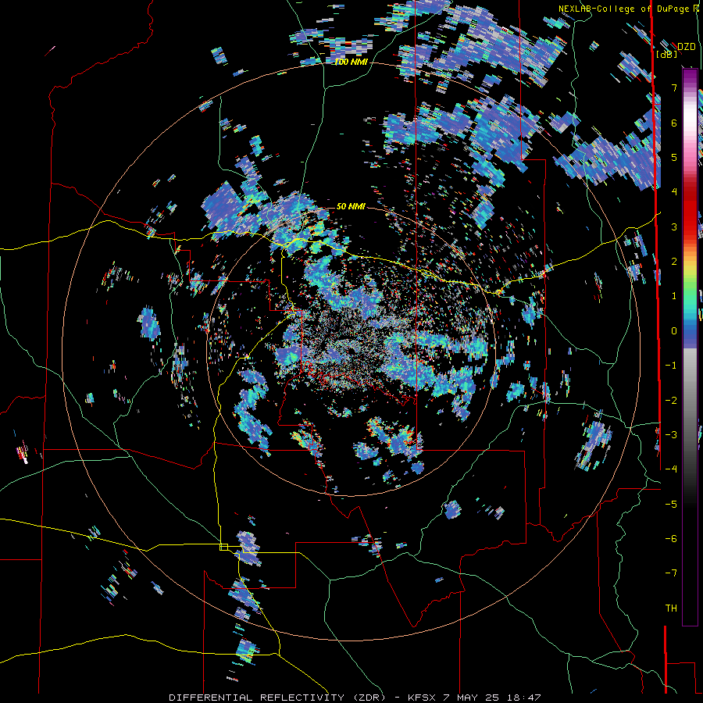This screenshot has width=703, height=703.
Task: Click the "-4" scale value
Action: 671,469
